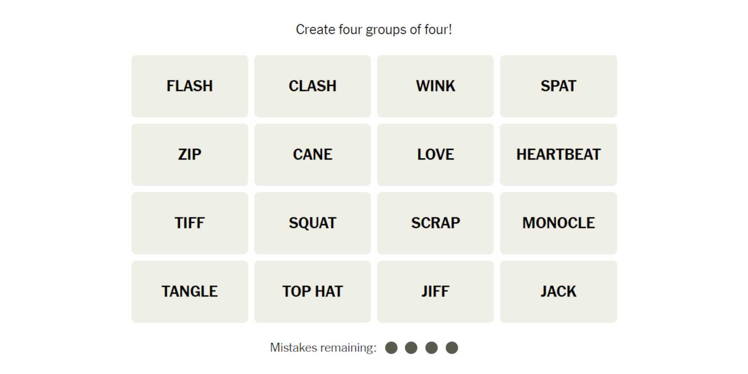Select the TOP HAT tile

(x=312, y=291)
